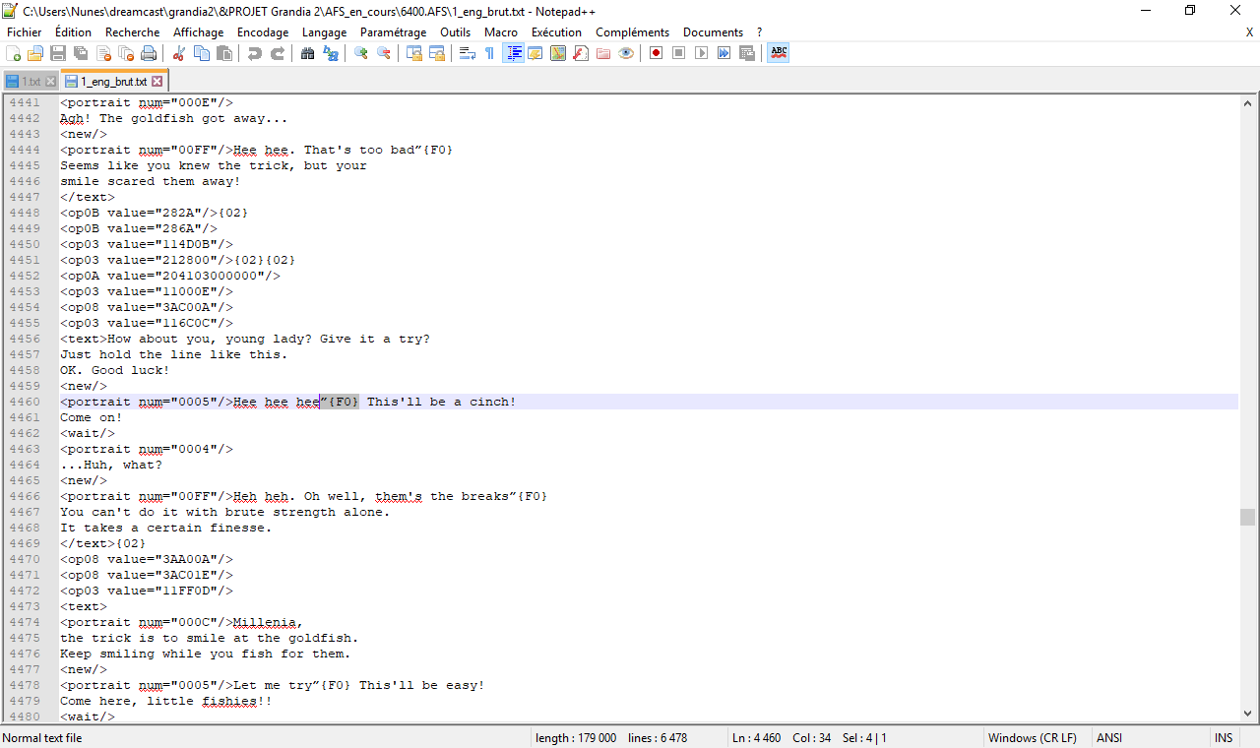Open the Recherche menu
The width and height of the screenshot is (1260, 748).
point(133,32)
